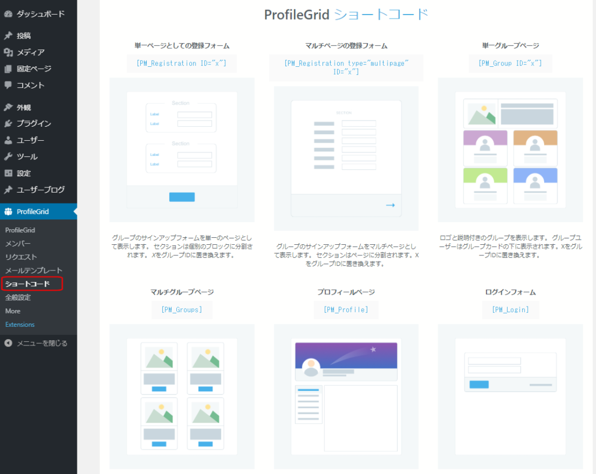Click the 外観 paintbrush icon

tap(8, 107)
